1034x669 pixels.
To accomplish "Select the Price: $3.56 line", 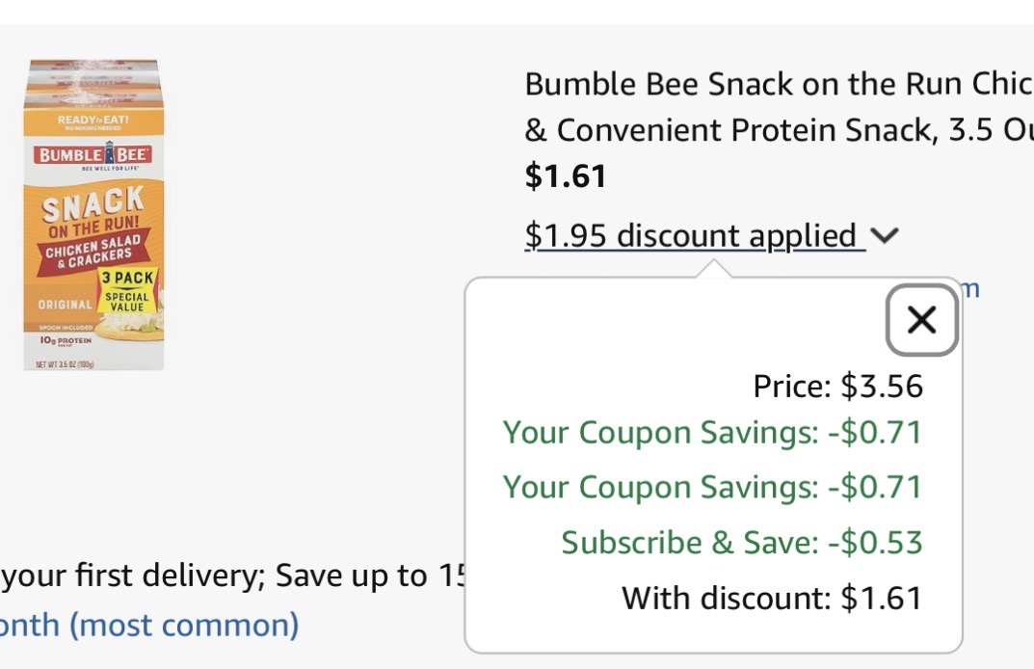I will pos(837,387).
